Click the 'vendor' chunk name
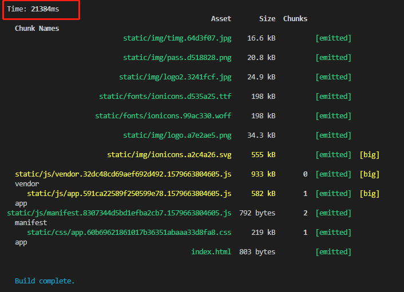 [x=27, y=184]
